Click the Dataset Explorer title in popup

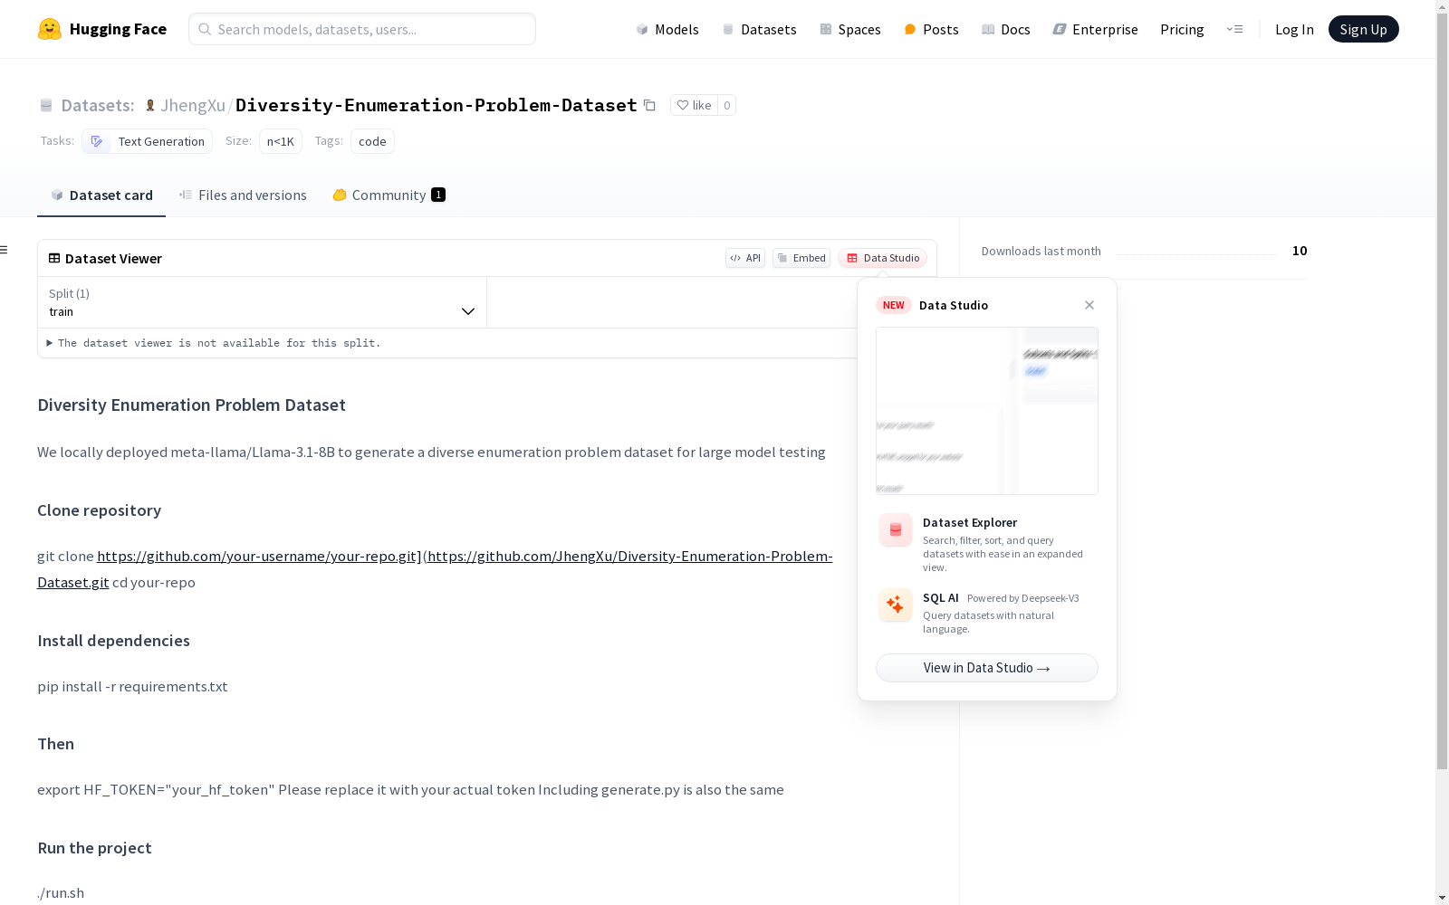tap(970, 522)
